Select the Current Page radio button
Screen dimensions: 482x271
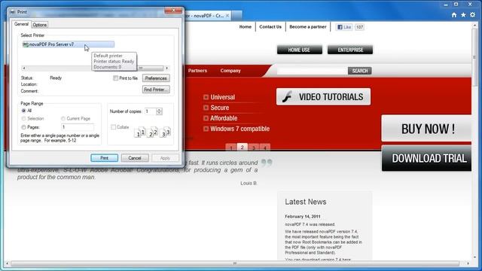63,119
